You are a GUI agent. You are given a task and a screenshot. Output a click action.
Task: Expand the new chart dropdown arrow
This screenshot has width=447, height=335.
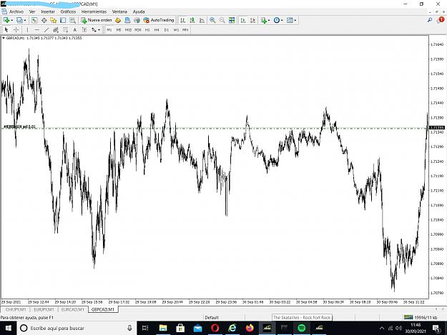click(x=11, y=20)
